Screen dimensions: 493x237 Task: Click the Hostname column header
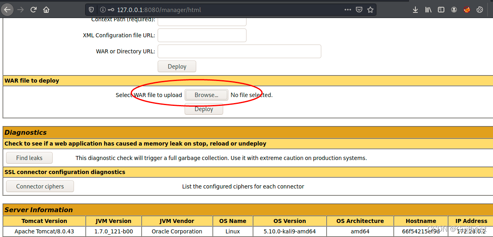[x=421, y=221]
